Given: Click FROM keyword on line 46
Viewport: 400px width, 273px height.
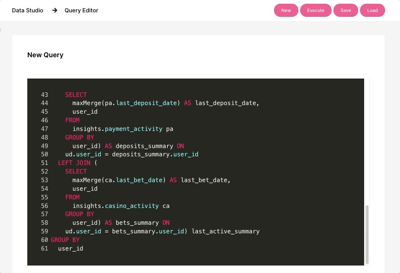Looking at the screenshot, I should pos(73,120).
